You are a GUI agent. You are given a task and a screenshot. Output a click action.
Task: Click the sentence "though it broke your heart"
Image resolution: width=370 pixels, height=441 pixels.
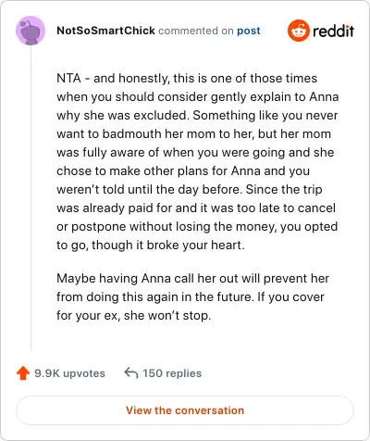tap(168, 246)
